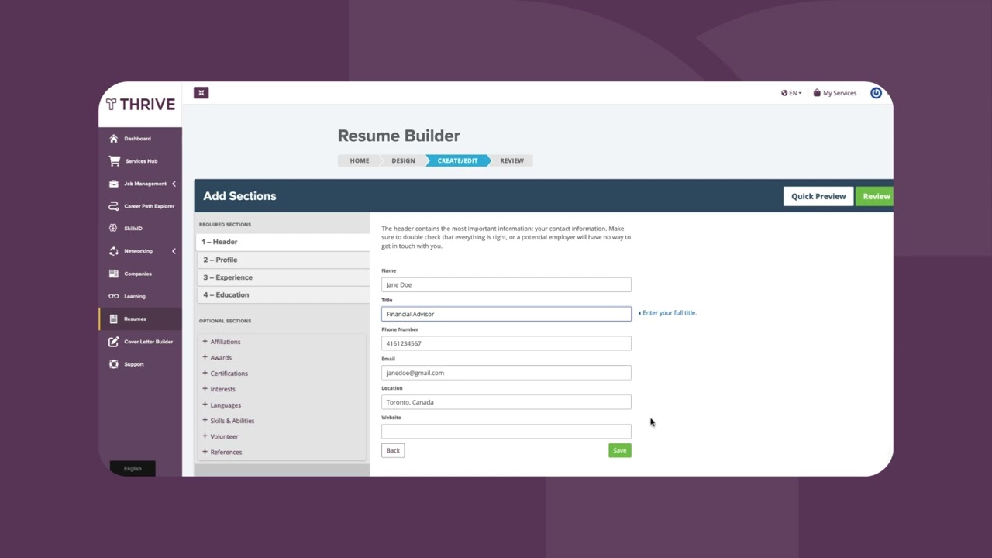
Task: Select the CREATE/EDIT step
Action: point(457,160)
